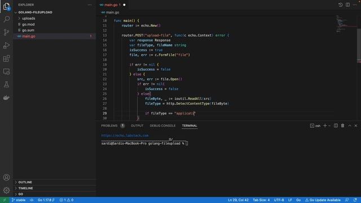The width and height of the screenshot is (361, 203).
Task: Open the zsh terminal profile launcher
Action: 315,126
